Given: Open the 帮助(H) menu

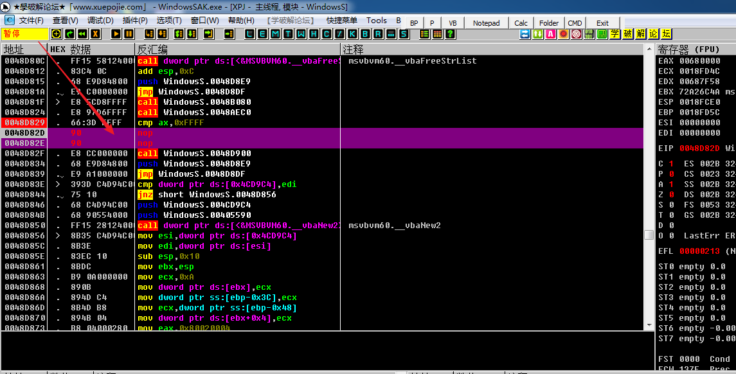Looking at the screenshot, I should (241, 21).
